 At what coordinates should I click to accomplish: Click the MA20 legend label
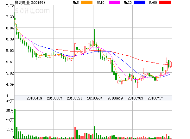(x=128, y=3)
